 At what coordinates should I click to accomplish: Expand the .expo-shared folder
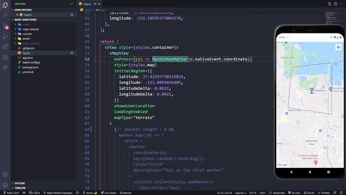click(44, 29)
